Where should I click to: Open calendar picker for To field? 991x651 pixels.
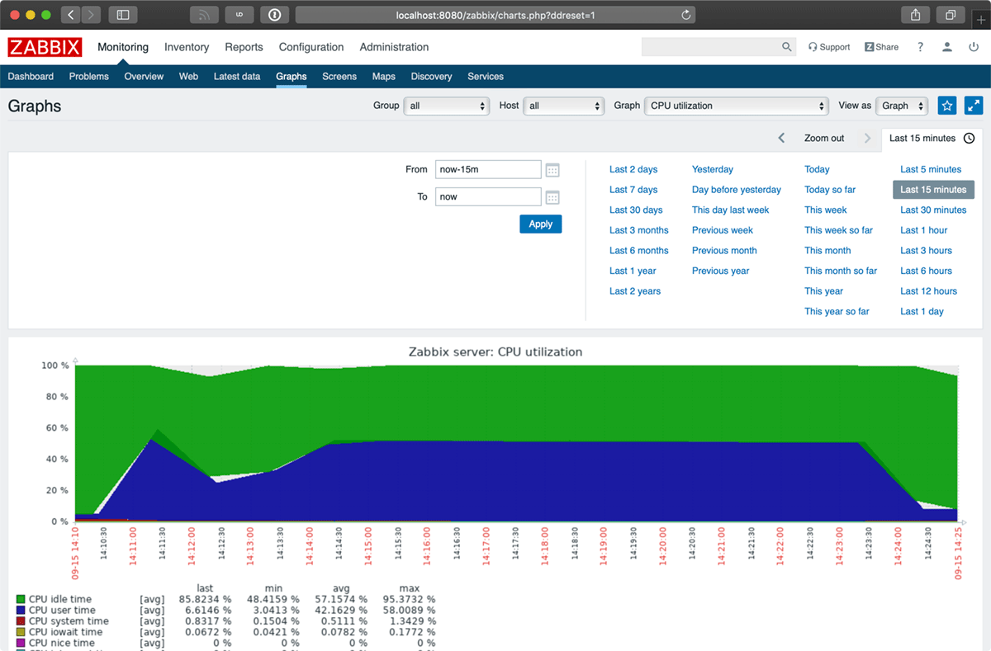click(552, 197)
